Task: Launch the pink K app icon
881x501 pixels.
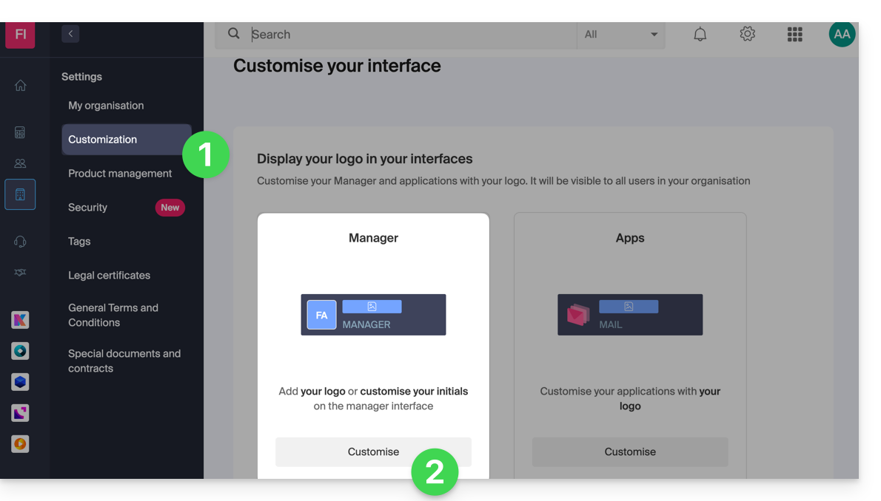Action: point(20,320)
